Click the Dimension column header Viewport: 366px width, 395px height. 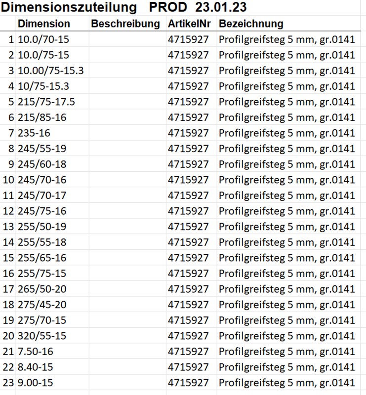(x=44, y=24)
